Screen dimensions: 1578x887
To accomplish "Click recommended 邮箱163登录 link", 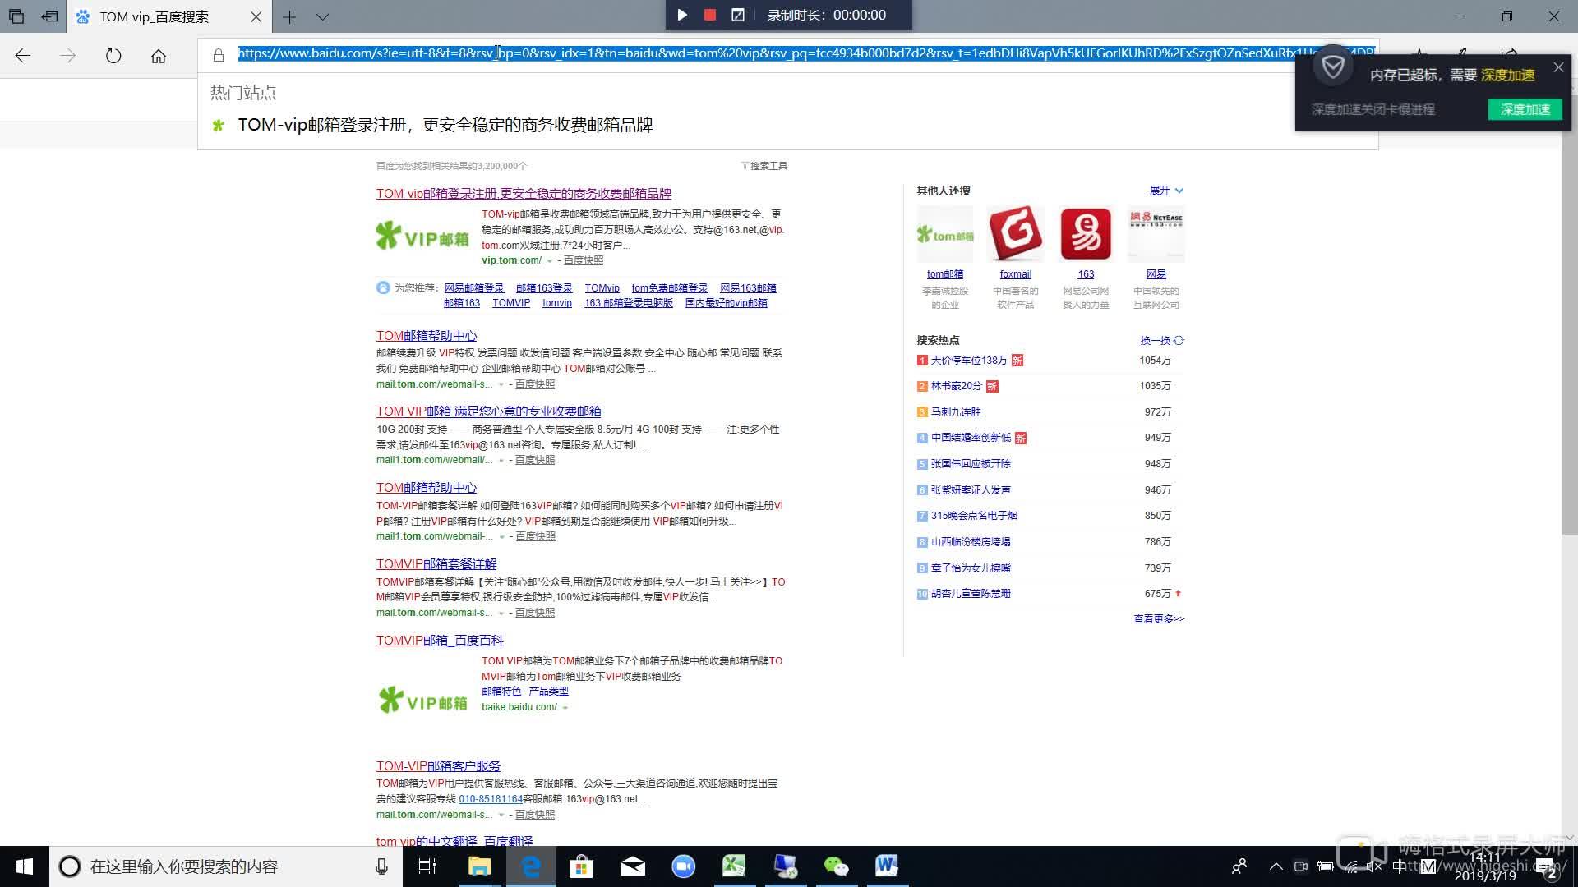I will (x=544, y=288).
